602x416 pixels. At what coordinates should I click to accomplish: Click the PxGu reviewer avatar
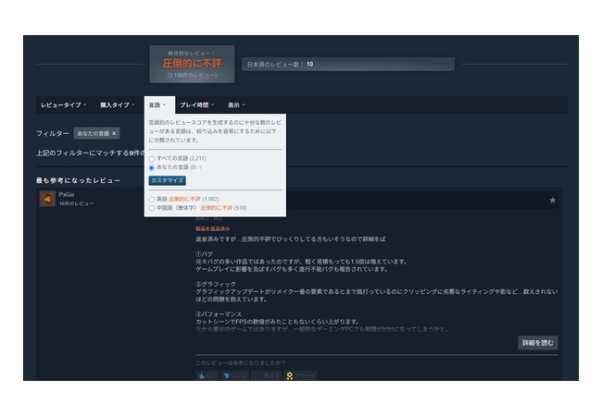click(x=47, y=199)
